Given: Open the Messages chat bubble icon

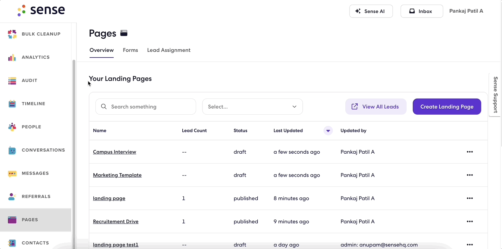Looking at the screenshot, I should [12, 173].
